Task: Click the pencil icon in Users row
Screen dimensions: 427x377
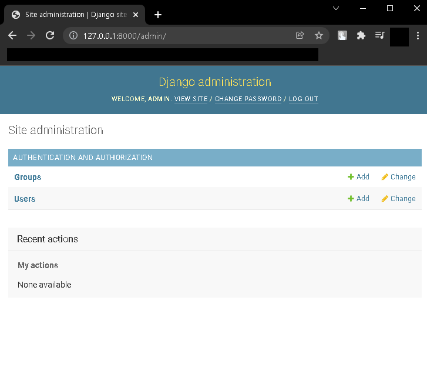Action: click(385, 199)
